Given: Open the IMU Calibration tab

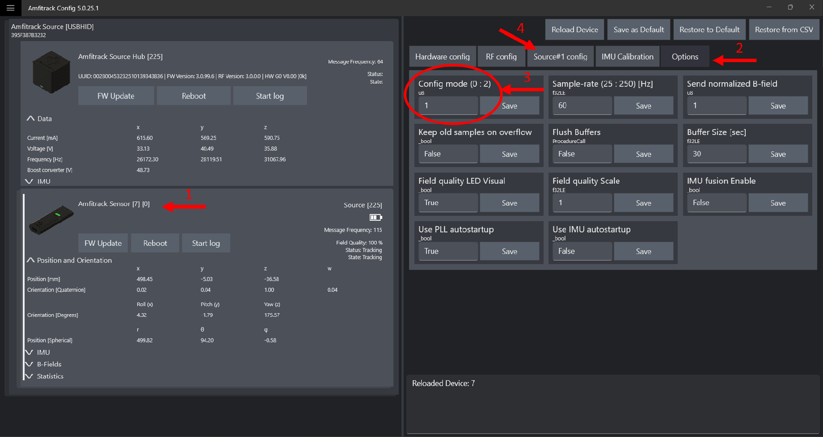Looking at the screenshot, I should [627, 57].
